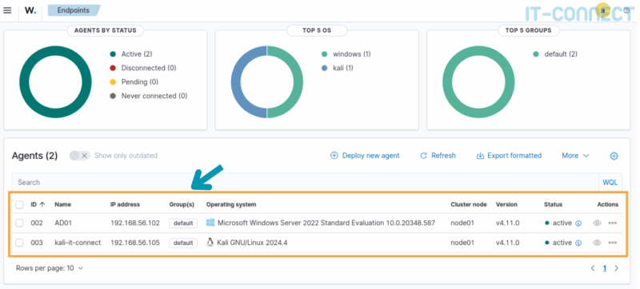The width and height of the screenshot is (640, 289).
Task: Open agent AD01 by name
Action: tap(63, 223)
